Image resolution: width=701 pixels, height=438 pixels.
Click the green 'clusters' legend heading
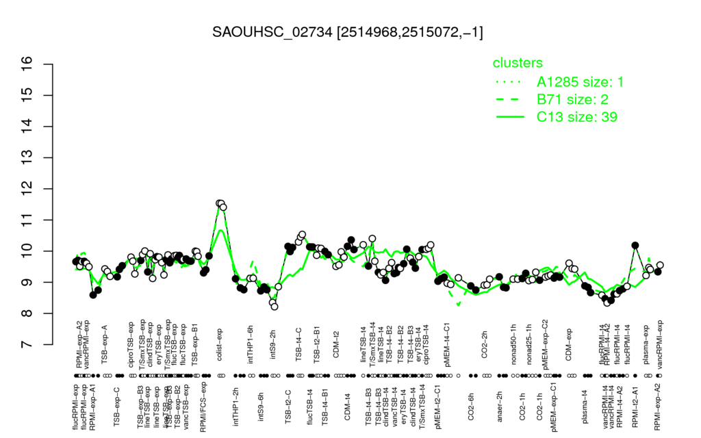(518, 62)
